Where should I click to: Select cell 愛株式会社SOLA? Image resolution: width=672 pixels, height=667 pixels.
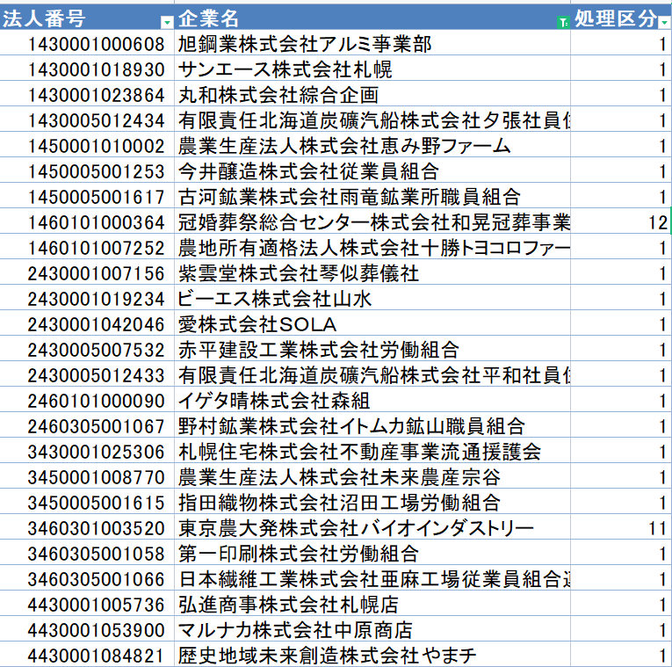coord(372,323)
